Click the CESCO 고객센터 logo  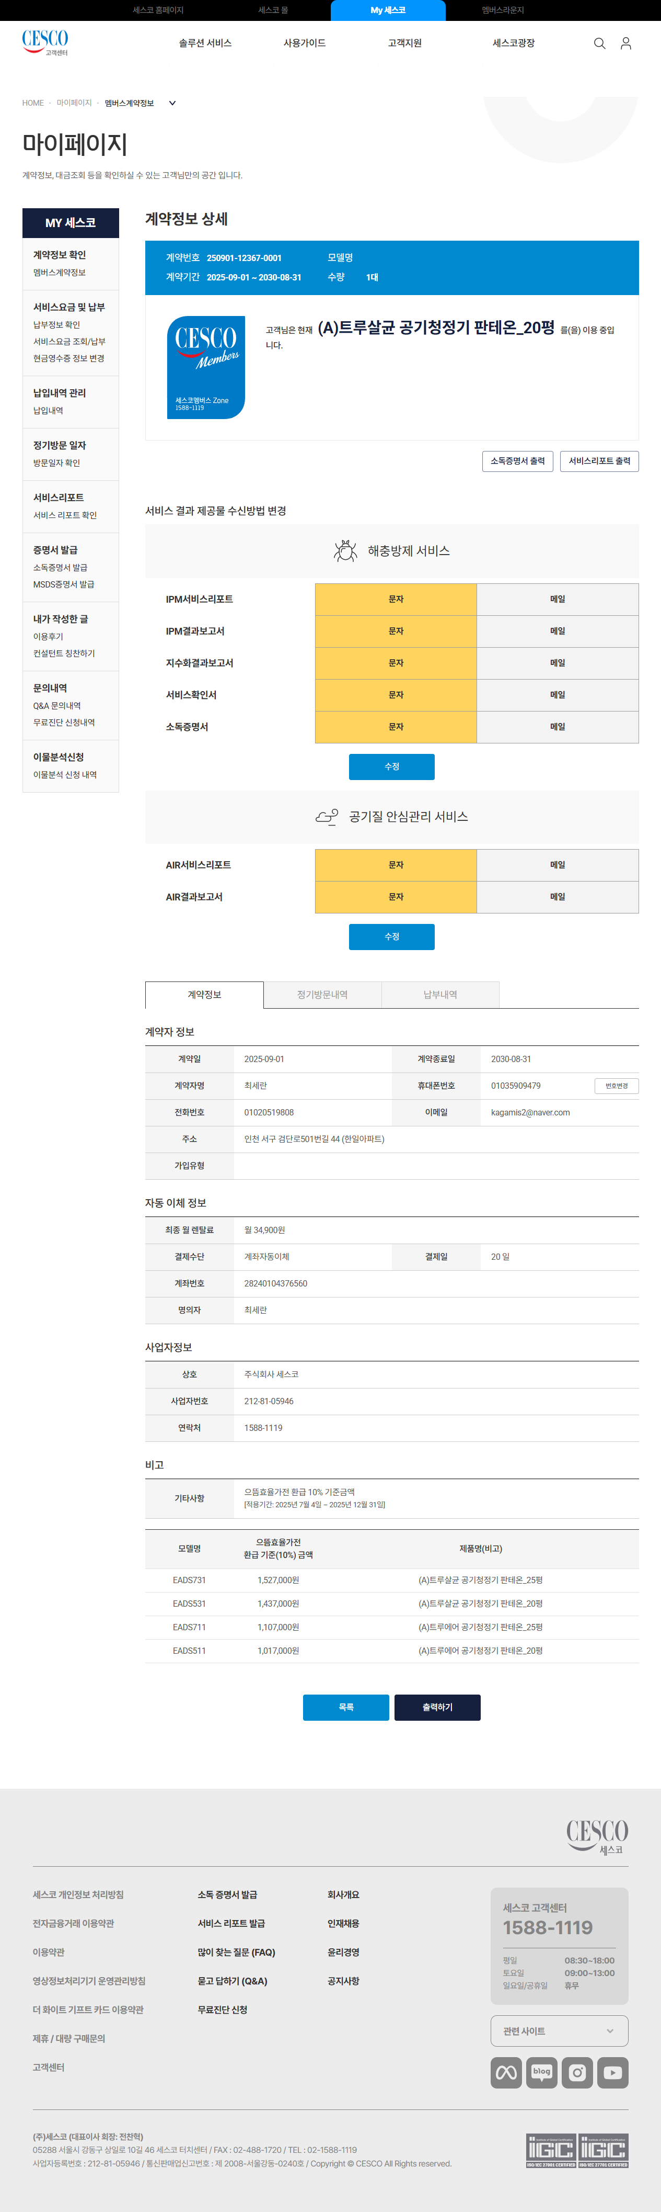coord(44,42)
